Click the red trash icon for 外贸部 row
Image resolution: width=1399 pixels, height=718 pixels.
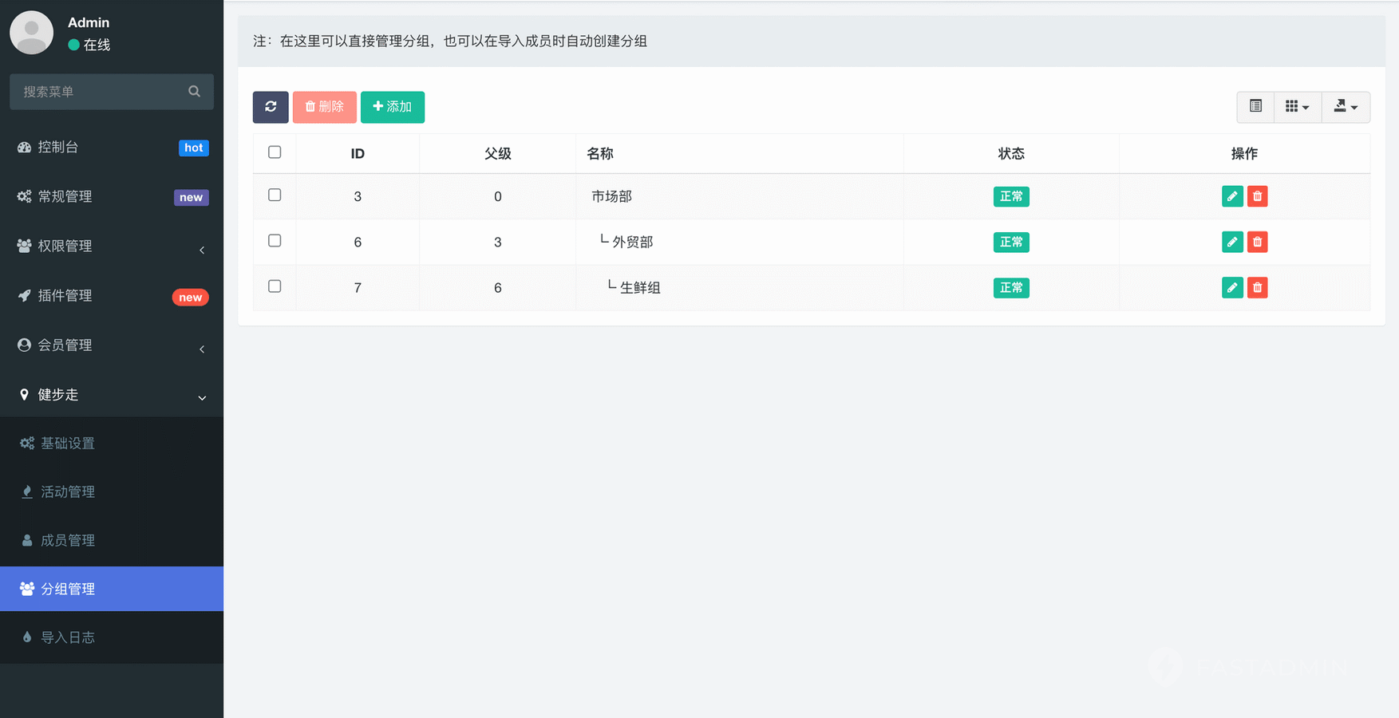pos(1257,242)
